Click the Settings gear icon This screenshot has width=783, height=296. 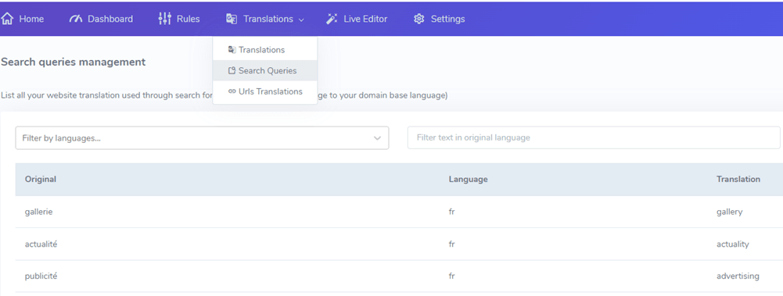[x=419, y=19]
